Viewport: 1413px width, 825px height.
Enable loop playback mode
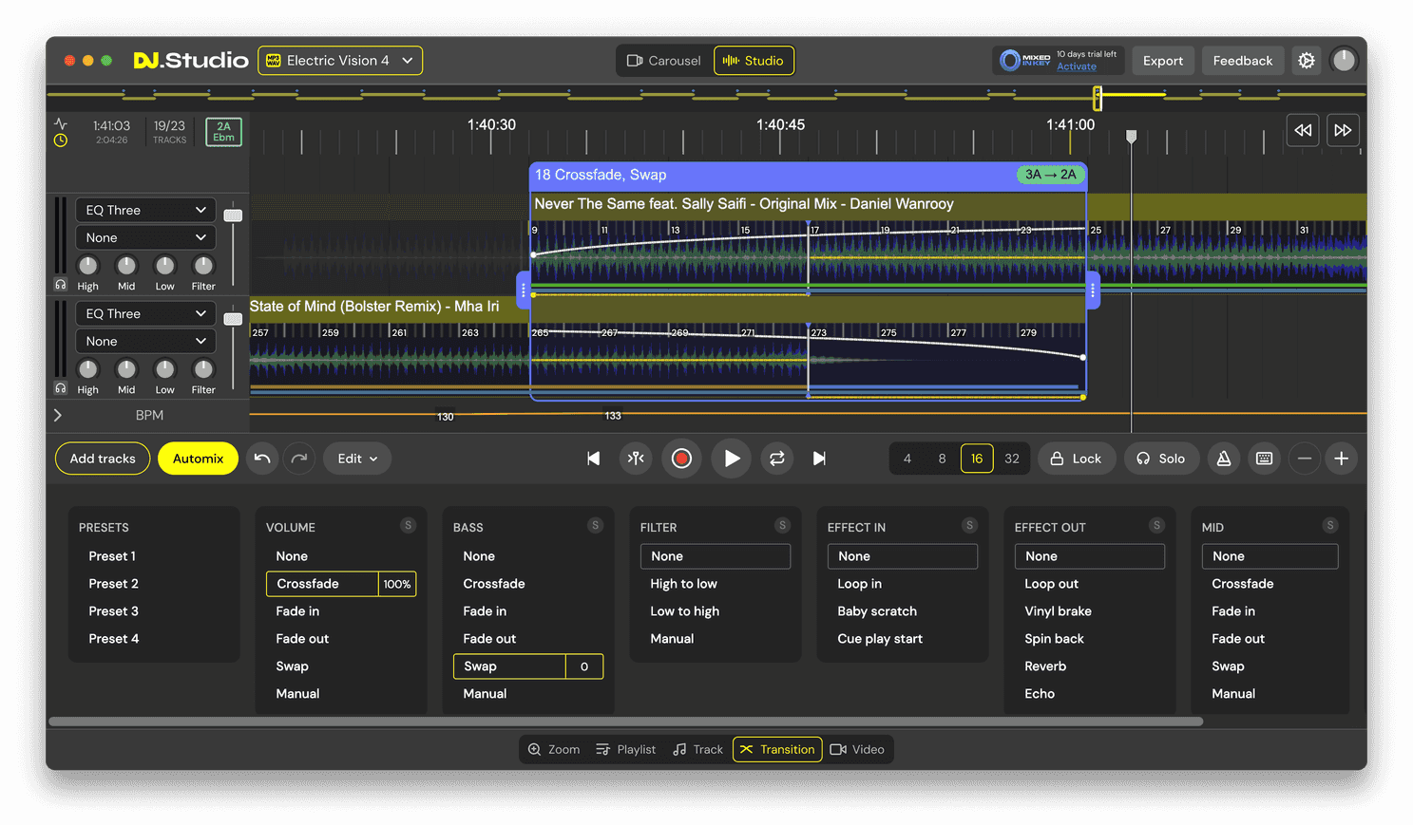point(776,459)
